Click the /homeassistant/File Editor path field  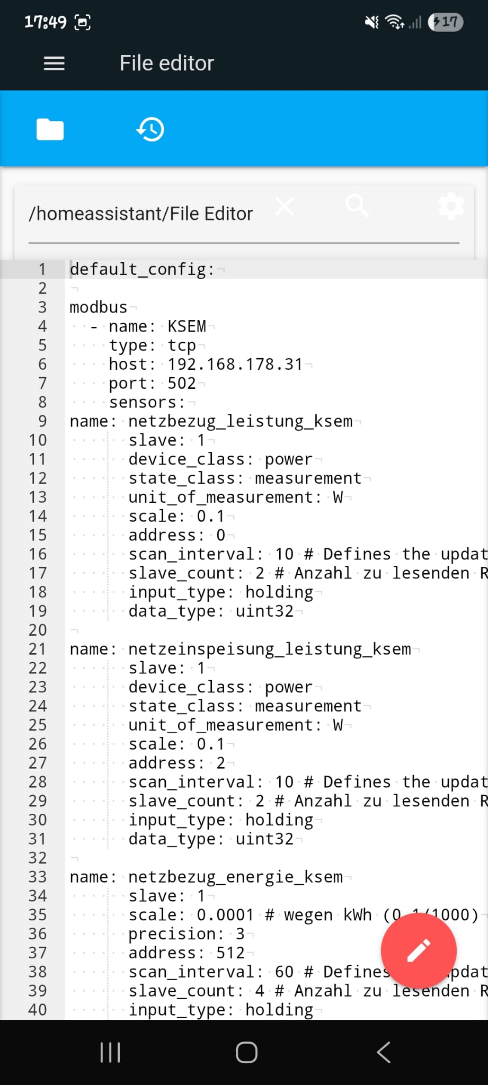click(141, 214)
